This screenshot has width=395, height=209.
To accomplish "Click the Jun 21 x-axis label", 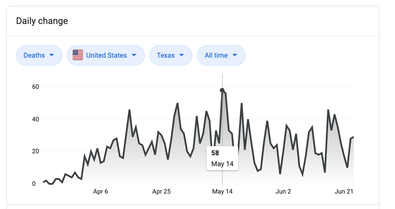I will (344, 192).
